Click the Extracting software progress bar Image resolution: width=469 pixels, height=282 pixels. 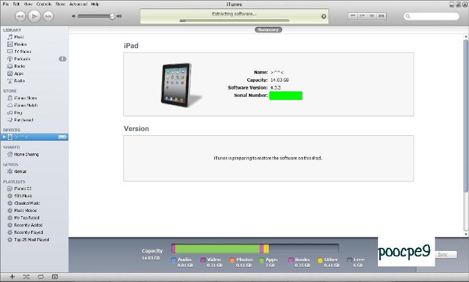234,21
